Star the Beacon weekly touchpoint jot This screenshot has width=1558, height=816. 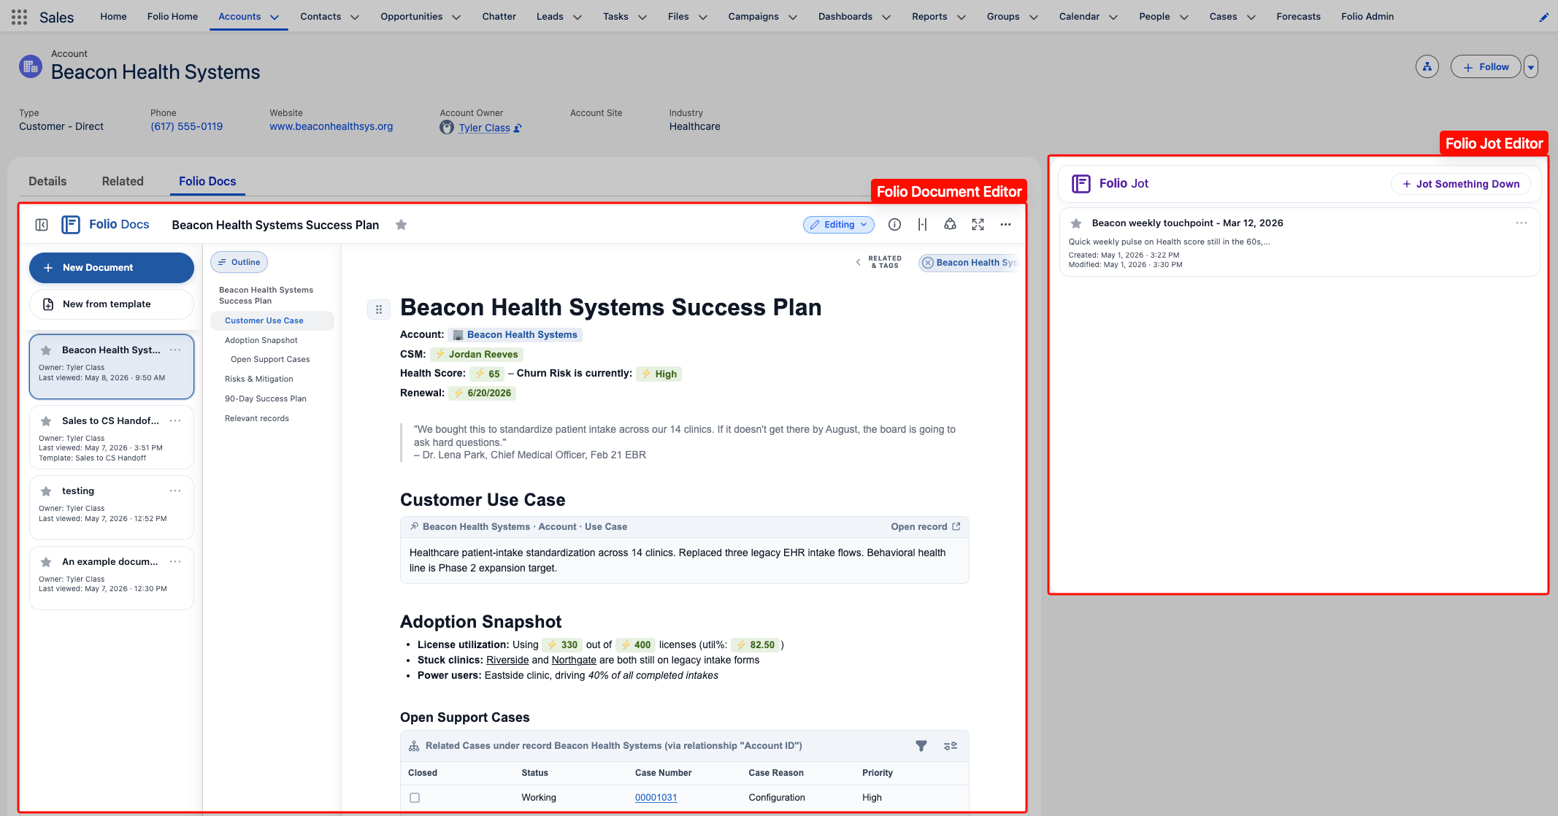[x=1076, y=223]
